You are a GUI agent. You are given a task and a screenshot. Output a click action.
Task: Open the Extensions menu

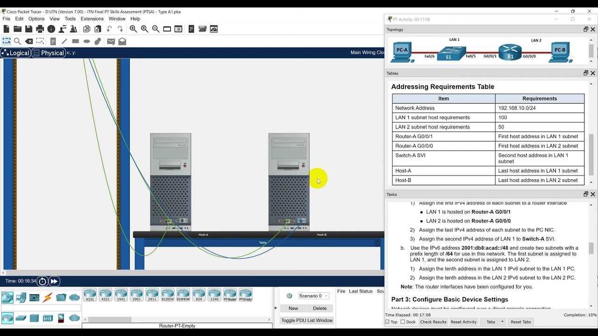point(92,19)
